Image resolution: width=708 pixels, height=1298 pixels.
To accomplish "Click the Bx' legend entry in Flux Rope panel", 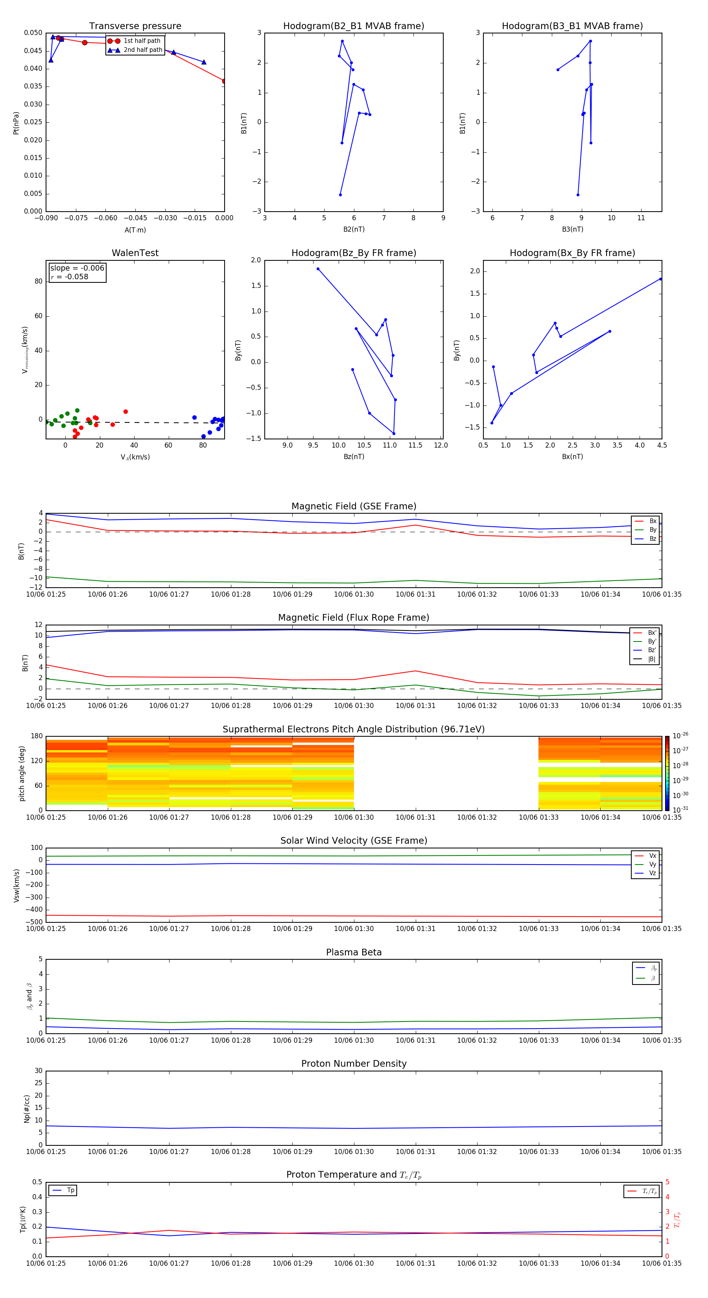I will [645, 633].
